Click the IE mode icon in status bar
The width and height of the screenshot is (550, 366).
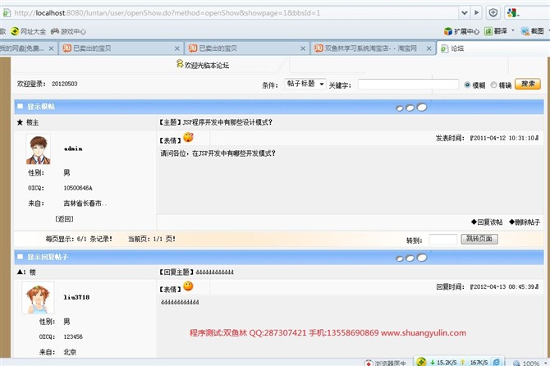tap(497, 362)
